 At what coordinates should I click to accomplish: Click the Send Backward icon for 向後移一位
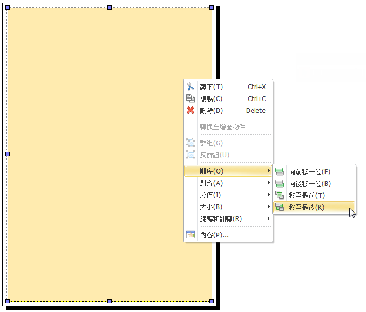coord(280,184)
